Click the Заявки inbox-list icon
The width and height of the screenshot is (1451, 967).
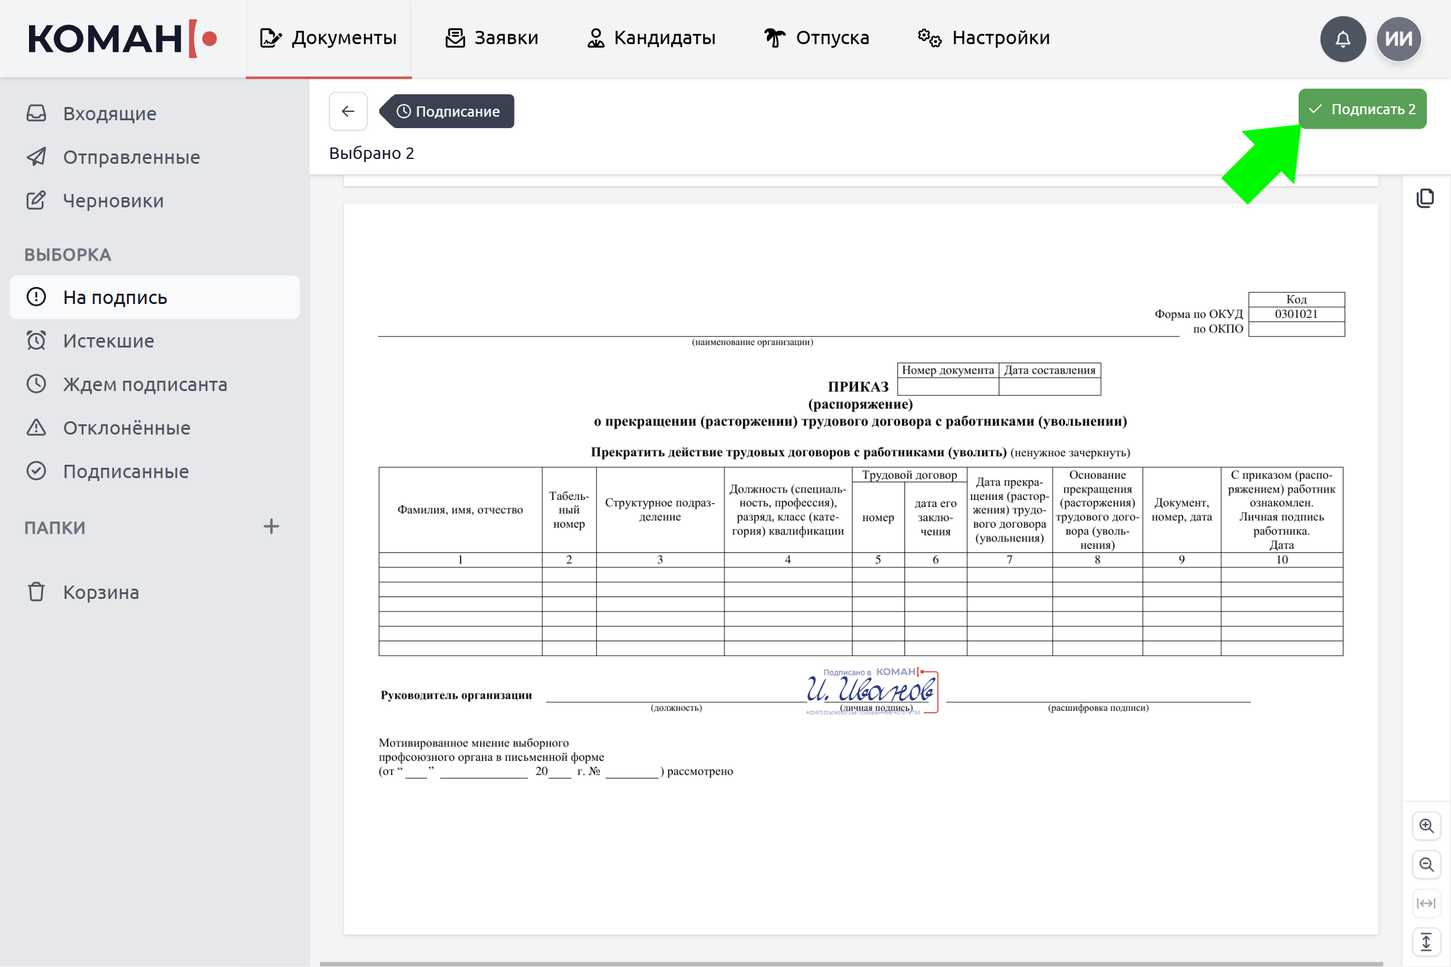pos(455,38)
